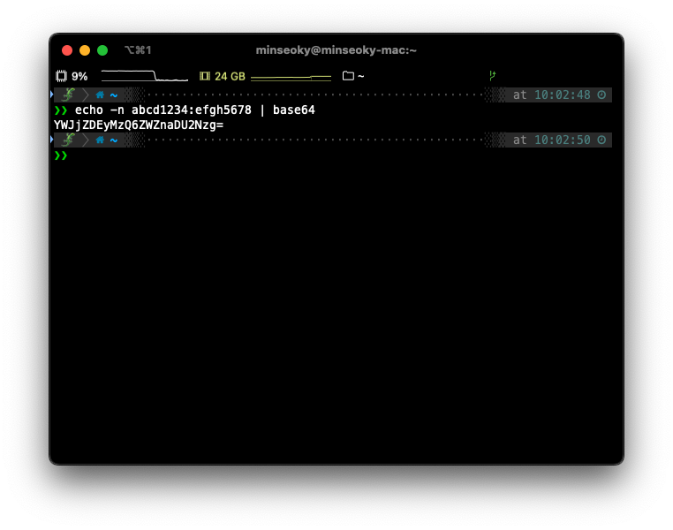Click the 9% CPU usage reading
673x530 pixels.
(79, 77)
